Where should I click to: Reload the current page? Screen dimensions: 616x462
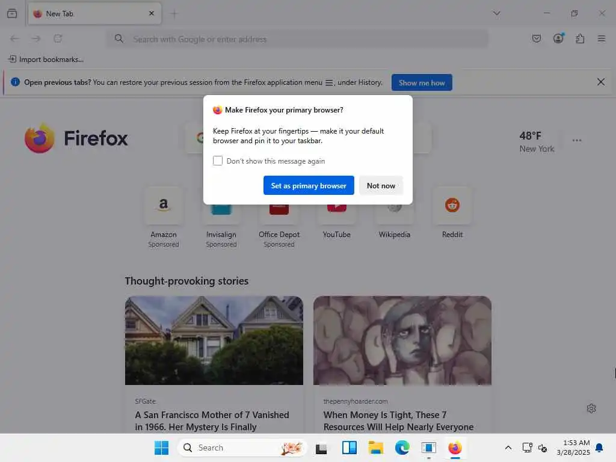[x=58, y=38]
